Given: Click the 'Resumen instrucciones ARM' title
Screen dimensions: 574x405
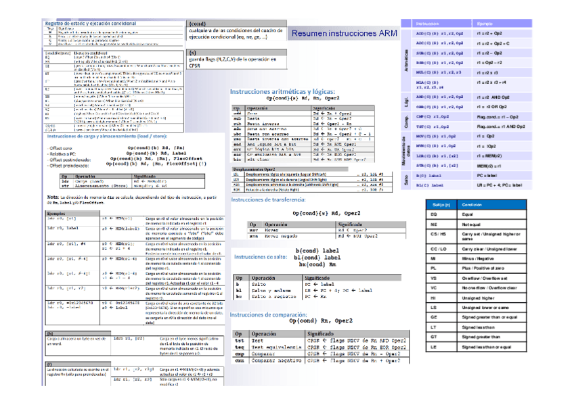Looking at the screenshot, I should pos(344,33).
